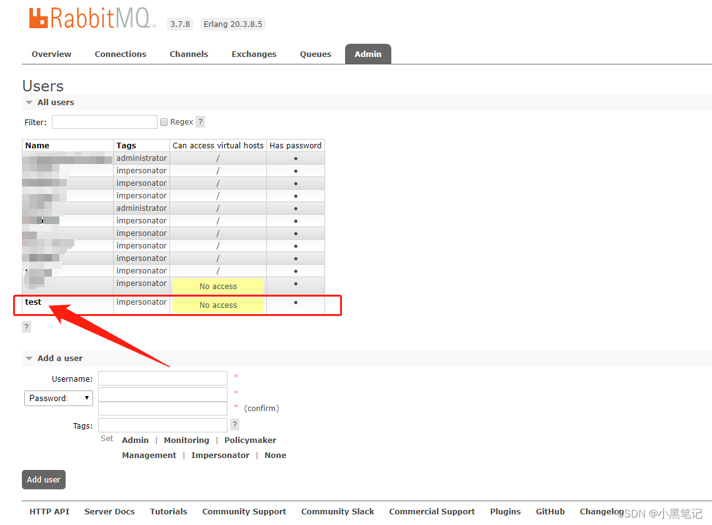
Task: Open the Commercial Support footer link
Action: pyautogui.click(x=432, y=511)
